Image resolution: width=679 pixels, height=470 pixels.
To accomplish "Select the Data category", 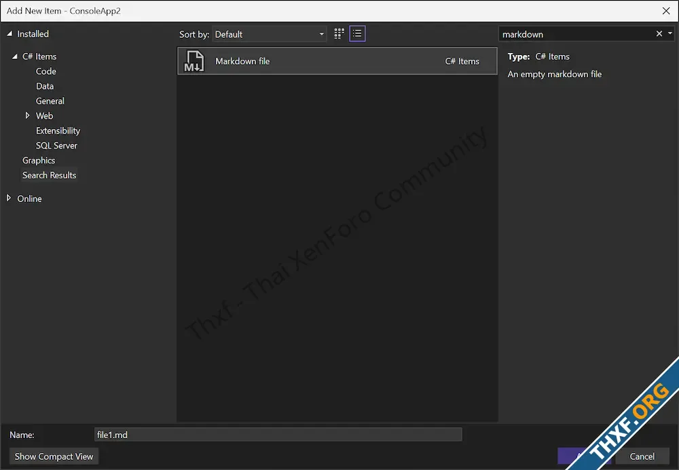I will coord(45,86).
